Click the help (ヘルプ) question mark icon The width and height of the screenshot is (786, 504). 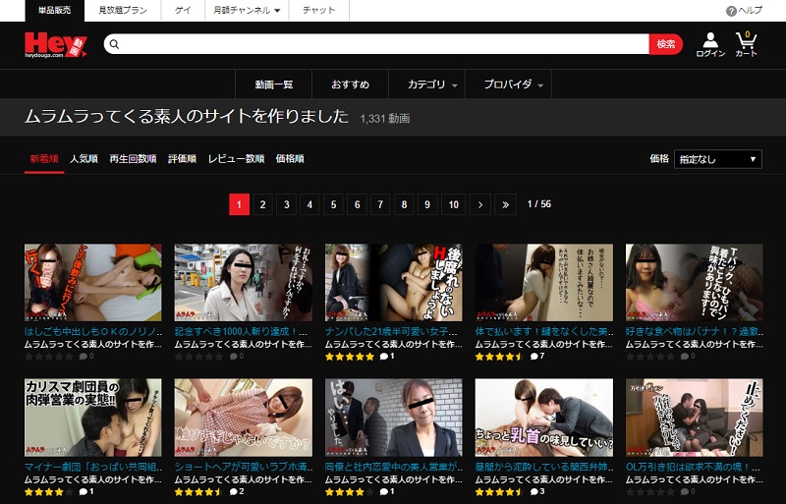[731, 11]
